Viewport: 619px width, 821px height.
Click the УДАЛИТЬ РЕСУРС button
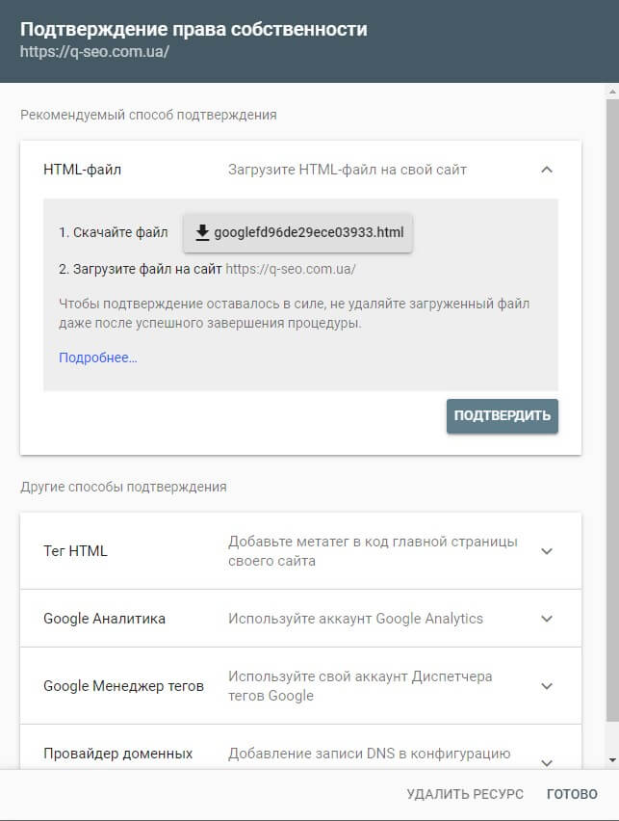pos(465,793)
